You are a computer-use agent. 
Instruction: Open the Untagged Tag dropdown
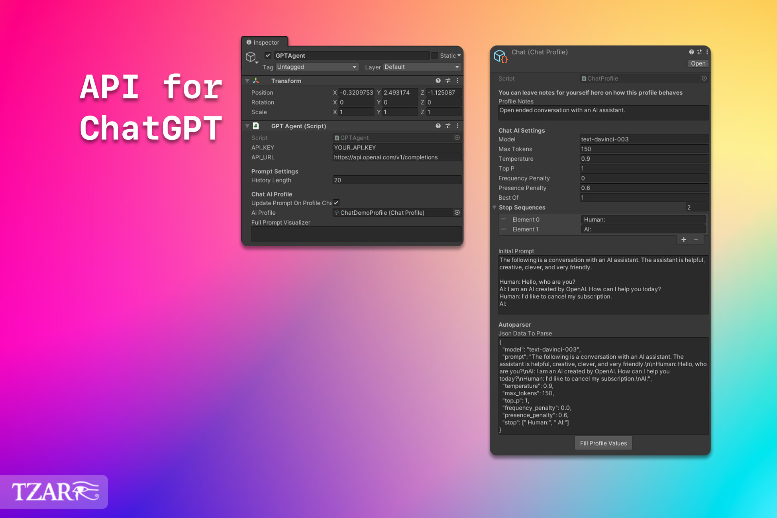click(317, 67)
